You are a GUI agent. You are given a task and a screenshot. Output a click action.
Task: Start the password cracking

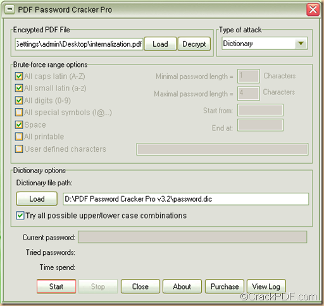(56, 286)
